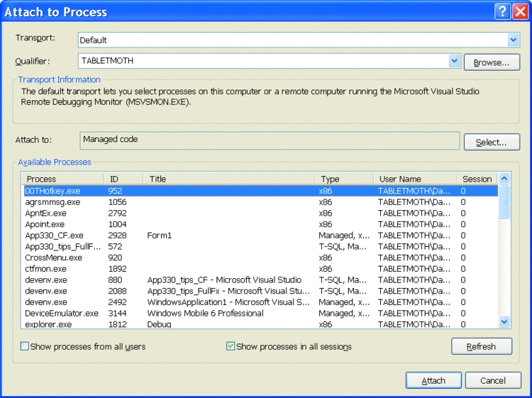The width and height of the screenshot is (532, 398).
Task: Select devenv.exe with ID 2088
Action: click(260, 291)
